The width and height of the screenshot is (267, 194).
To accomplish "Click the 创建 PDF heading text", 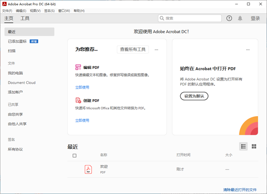I will click(x=91, y=101).
